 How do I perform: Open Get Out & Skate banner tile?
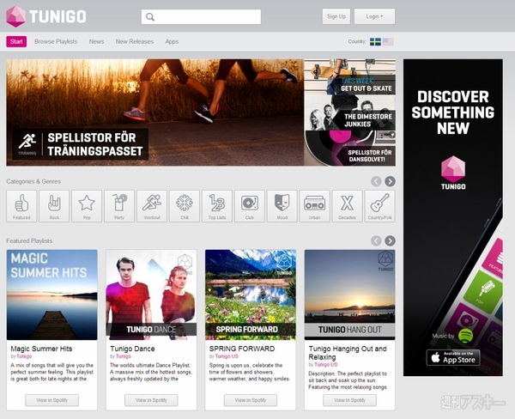tap(350, 77)
